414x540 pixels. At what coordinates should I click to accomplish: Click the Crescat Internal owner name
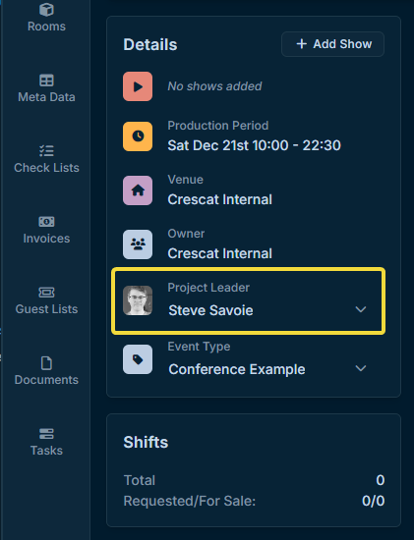[219, 253]
